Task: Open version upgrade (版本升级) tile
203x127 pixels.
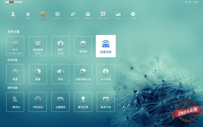Action: pyautogui.click(x=106, y=102)
